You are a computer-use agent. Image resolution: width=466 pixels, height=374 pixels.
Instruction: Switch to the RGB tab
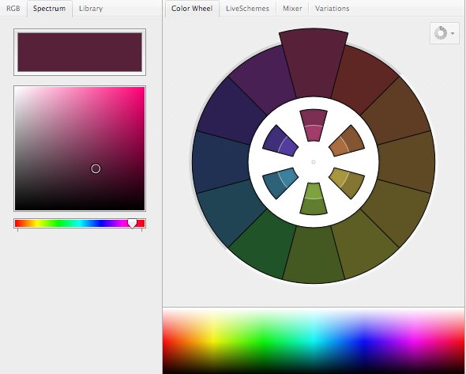[x=13, y=9]
